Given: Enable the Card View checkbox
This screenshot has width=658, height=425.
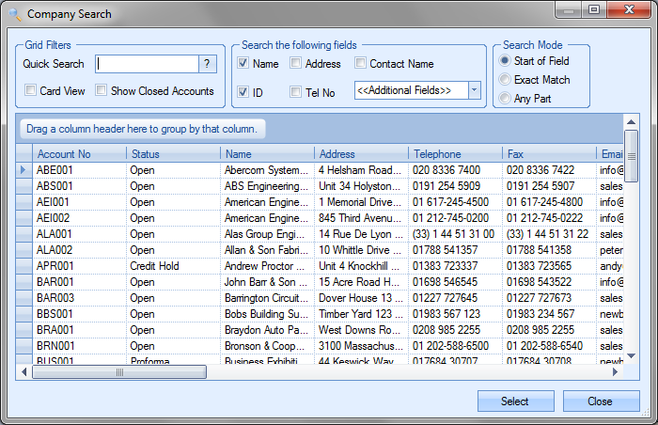Looking at the screenshot, I should click(x=31, y=91).
